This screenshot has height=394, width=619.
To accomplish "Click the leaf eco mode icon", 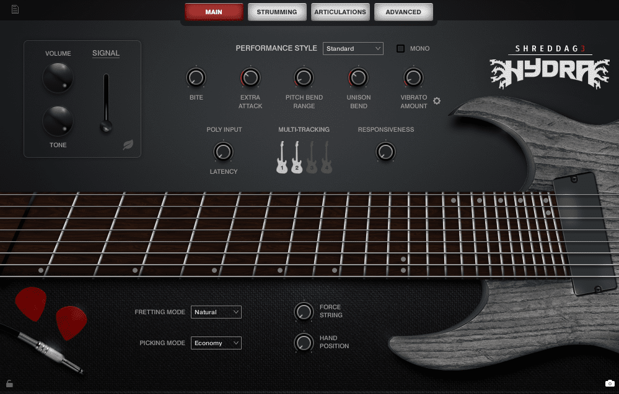I will pyautogui.click(x=128, y=145).
